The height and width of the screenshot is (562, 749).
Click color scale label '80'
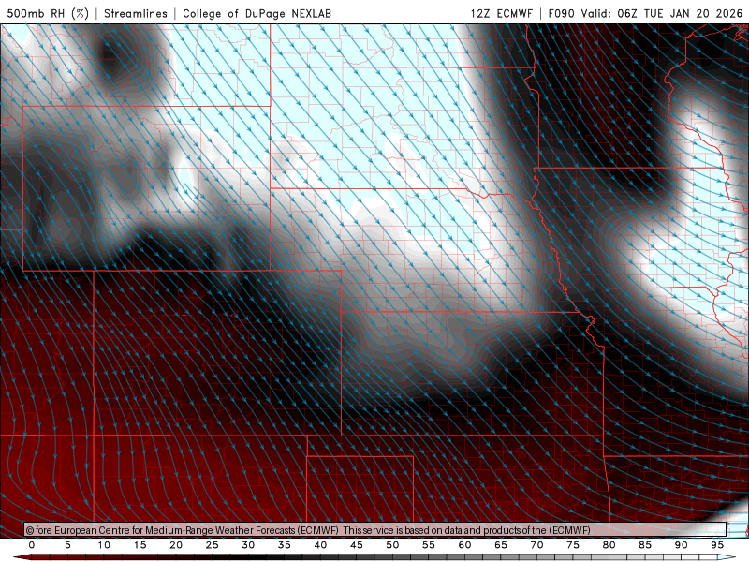609,545
